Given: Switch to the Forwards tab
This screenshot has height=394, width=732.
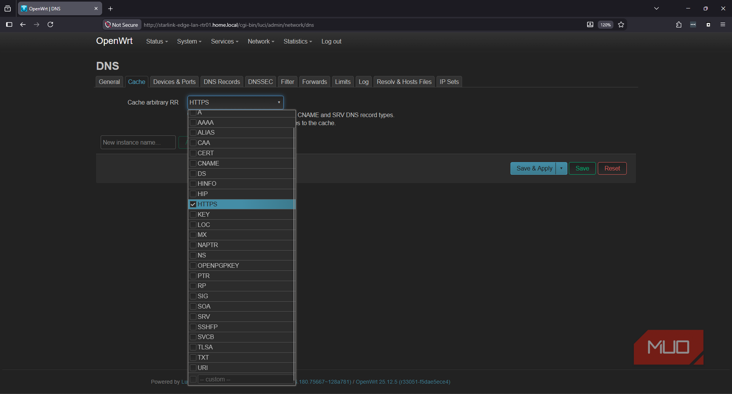Looking at the screenshot, I should click(315, 82).
